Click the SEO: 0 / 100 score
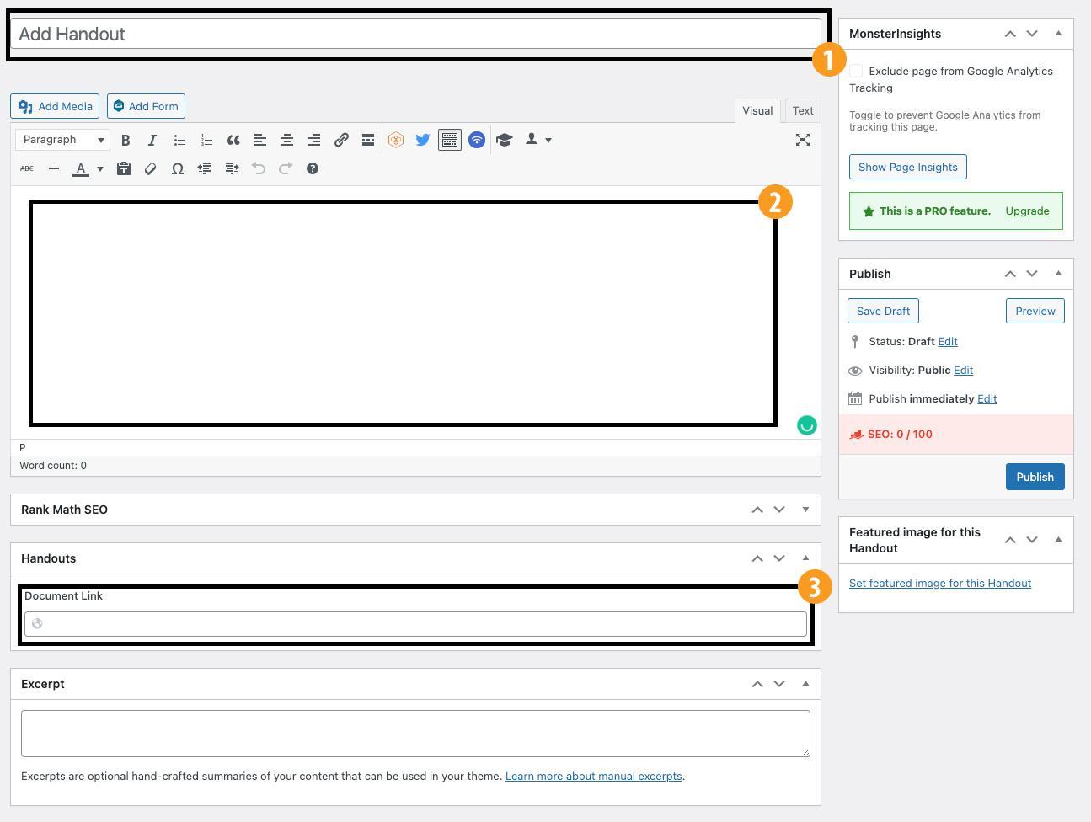Viewport: 1091px width, 822px height. 900,435
